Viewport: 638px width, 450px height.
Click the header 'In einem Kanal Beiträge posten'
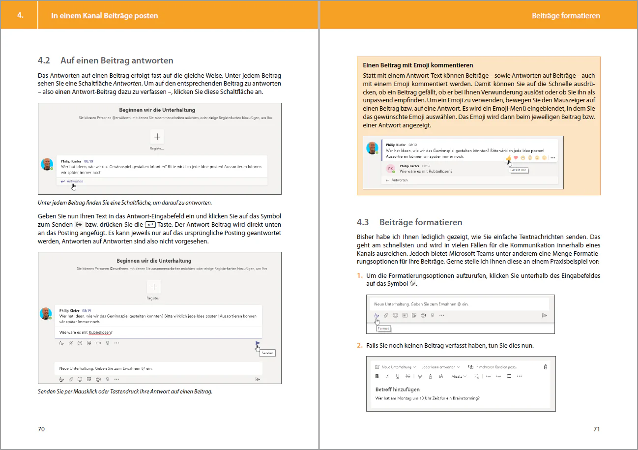pos(105,16)
